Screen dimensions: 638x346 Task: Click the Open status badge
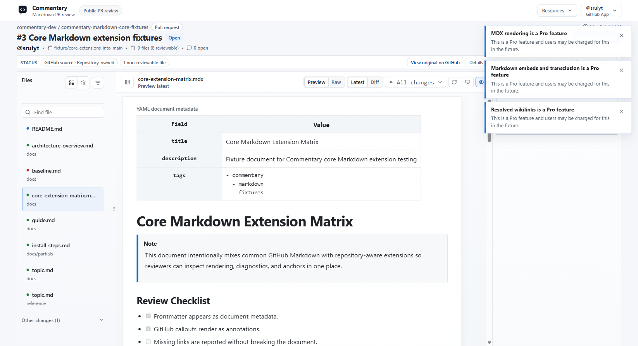pyautogui.click(x=174, y=38)
